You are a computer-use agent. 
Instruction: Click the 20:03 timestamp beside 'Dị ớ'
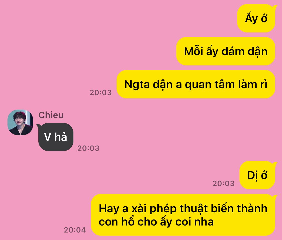(224, 183)
